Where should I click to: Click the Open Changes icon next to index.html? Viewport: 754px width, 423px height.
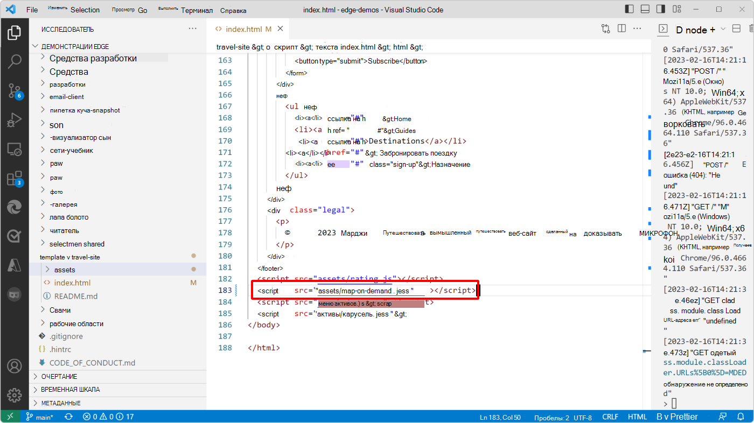pos(605,29)
